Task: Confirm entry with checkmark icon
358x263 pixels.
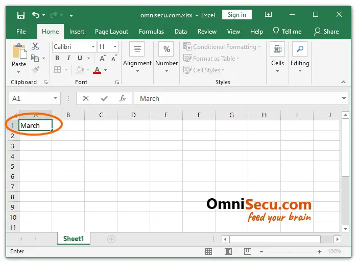Action: (104, 98)
